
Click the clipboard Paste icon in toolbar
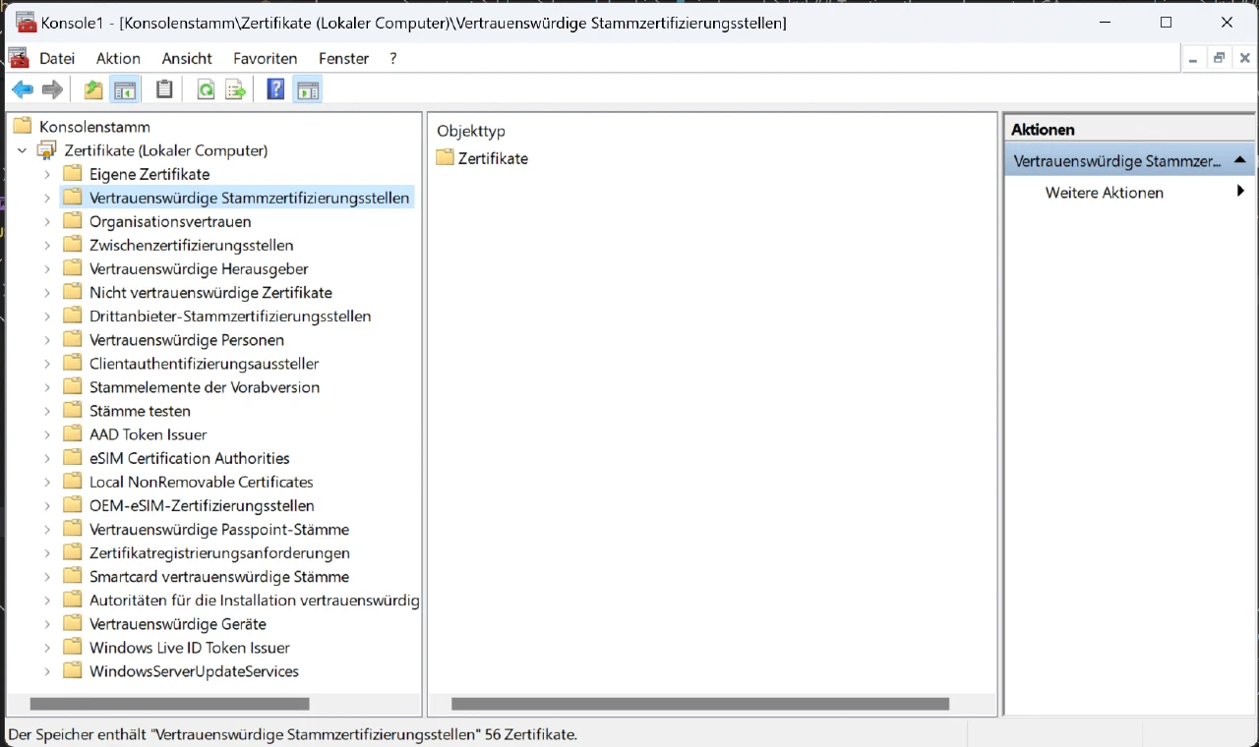tap(164, 90)
